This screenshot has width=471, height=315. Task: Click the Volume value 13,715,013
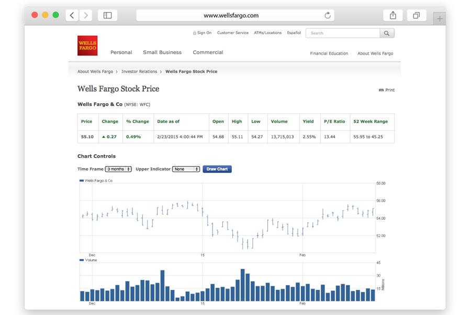coord(283,137)
